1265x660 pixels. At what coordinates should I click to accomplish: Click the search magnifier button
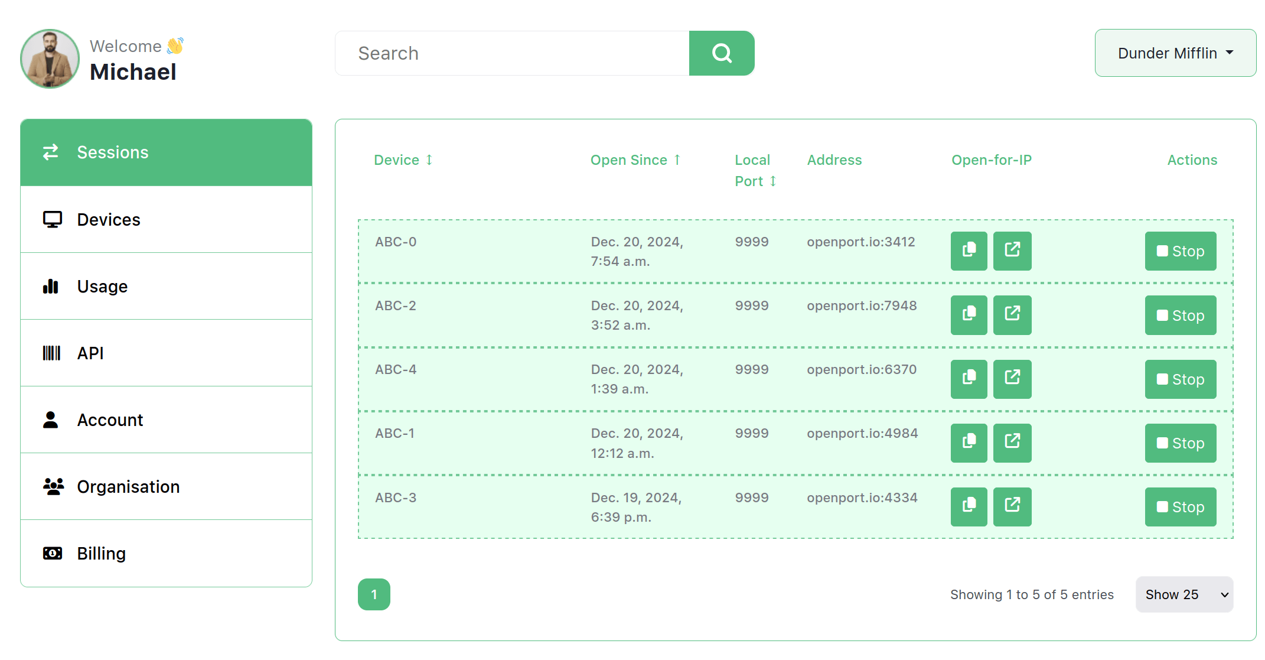[x=721, y=53]
